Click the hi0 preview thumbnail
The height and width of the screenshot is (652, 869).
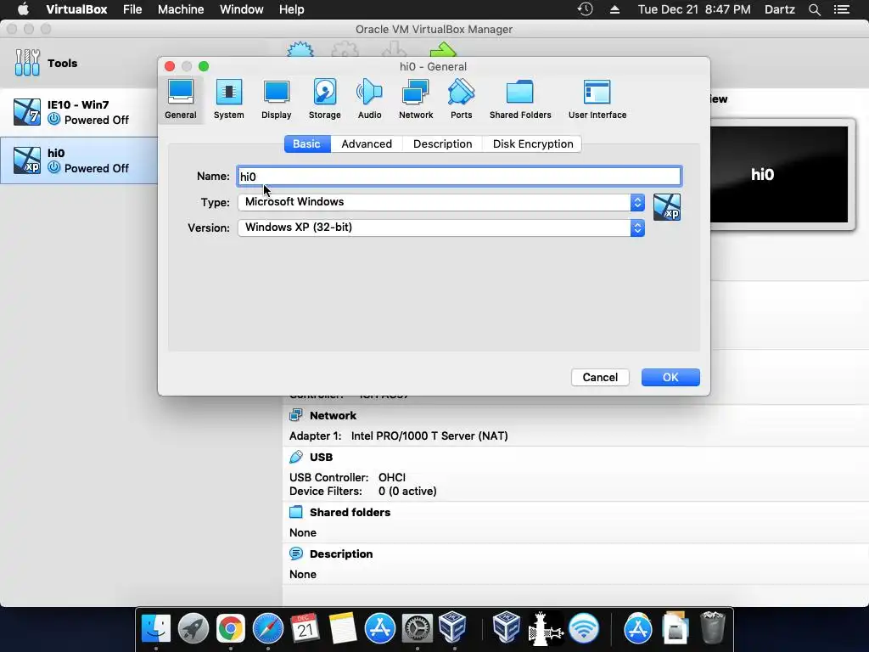tap(779, 174)
